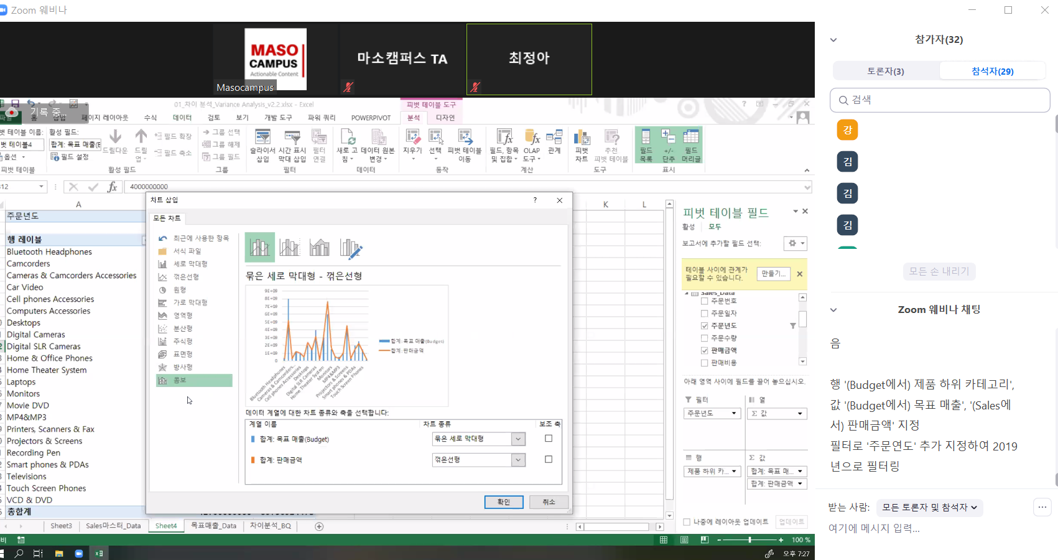Viewport: 1058px width, 560px height.
Task: Open chart type dropdown for 판매금액 series
Action: point(518,460)
